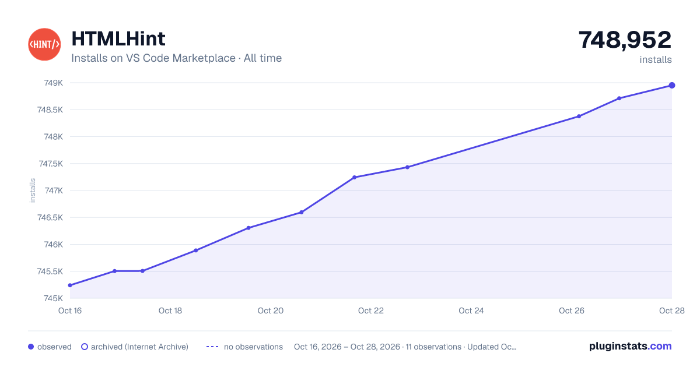Click the data point near 747.25K before Oct 22

tap(355, 177)
